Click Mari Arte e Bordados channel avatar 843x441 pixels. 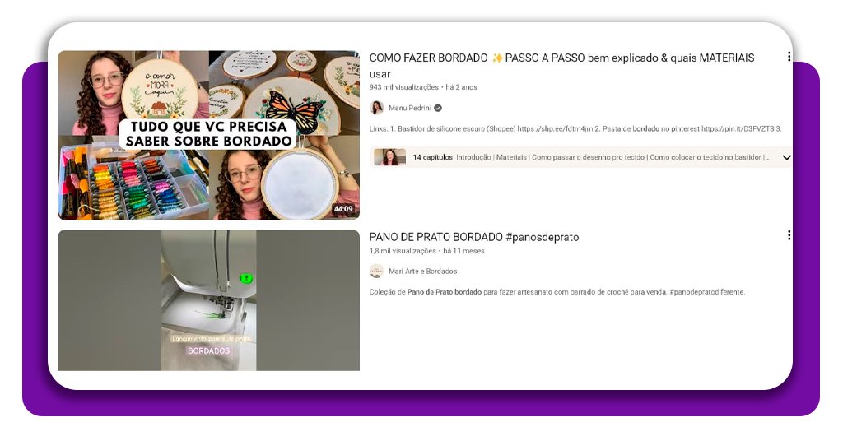point(377,271)
